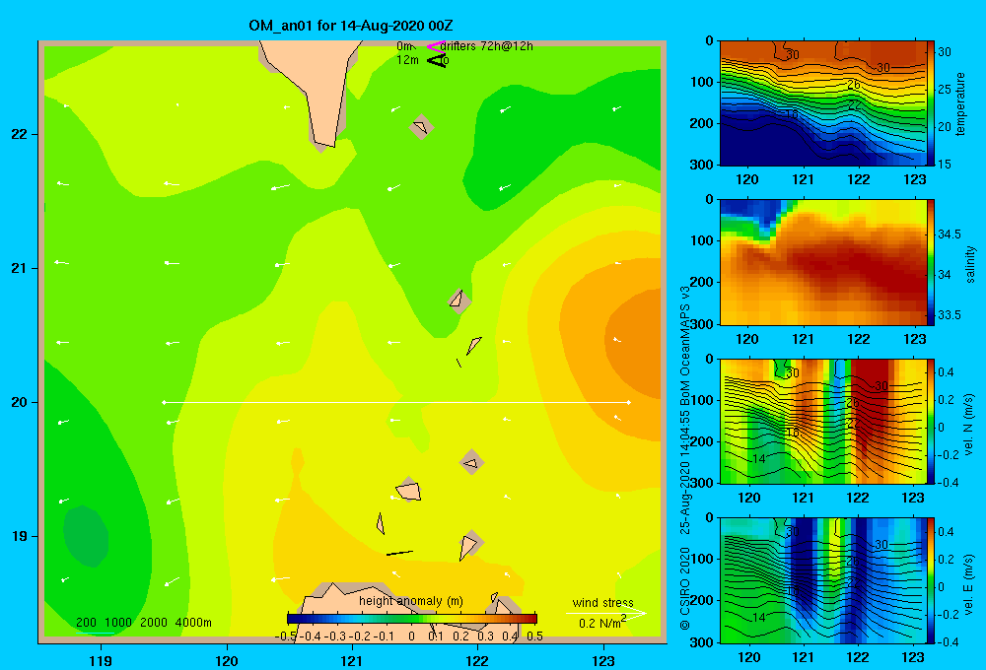Click the salinity panel colorbar
The width and height of the screenshot is (986, 670).
[931, 262]
